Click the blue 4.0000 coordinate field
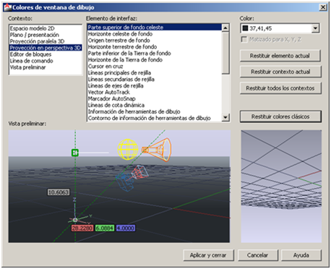Image resolution: width=331 pixels, height=269 pixels. click(126, 228)
